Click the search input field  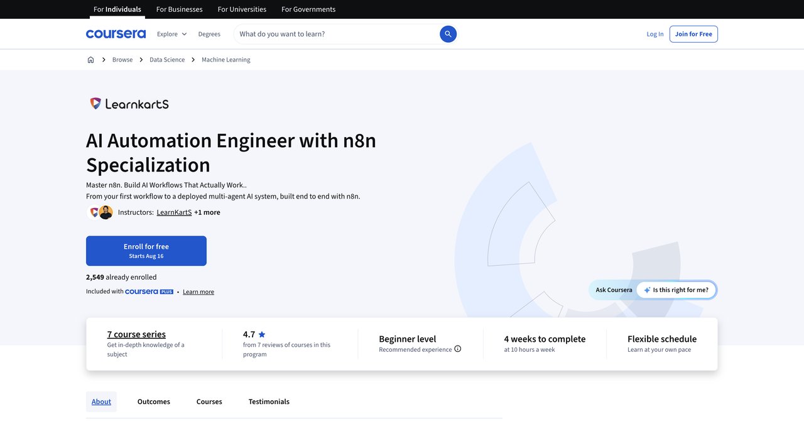(x=336, y=34)
